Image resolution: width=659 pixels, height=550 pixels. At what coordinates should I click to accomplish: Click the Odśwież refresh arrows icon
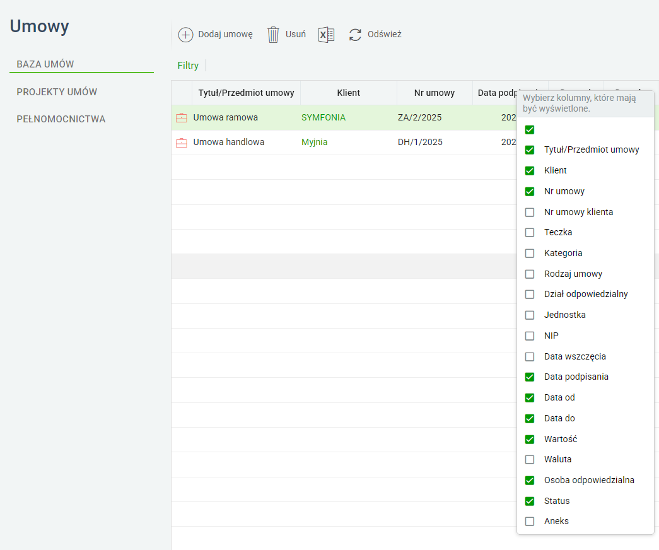[x=355, y=35]
